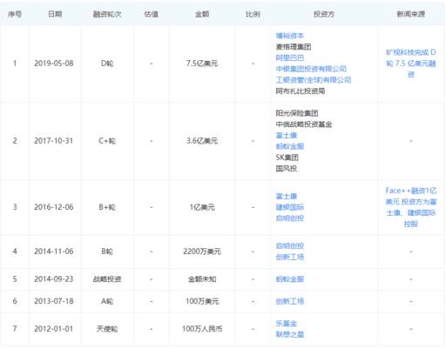Image resolution: width=446 pixels, height=349 pixels.
Task: Click the 估值 column header
Action: (152, 14)
